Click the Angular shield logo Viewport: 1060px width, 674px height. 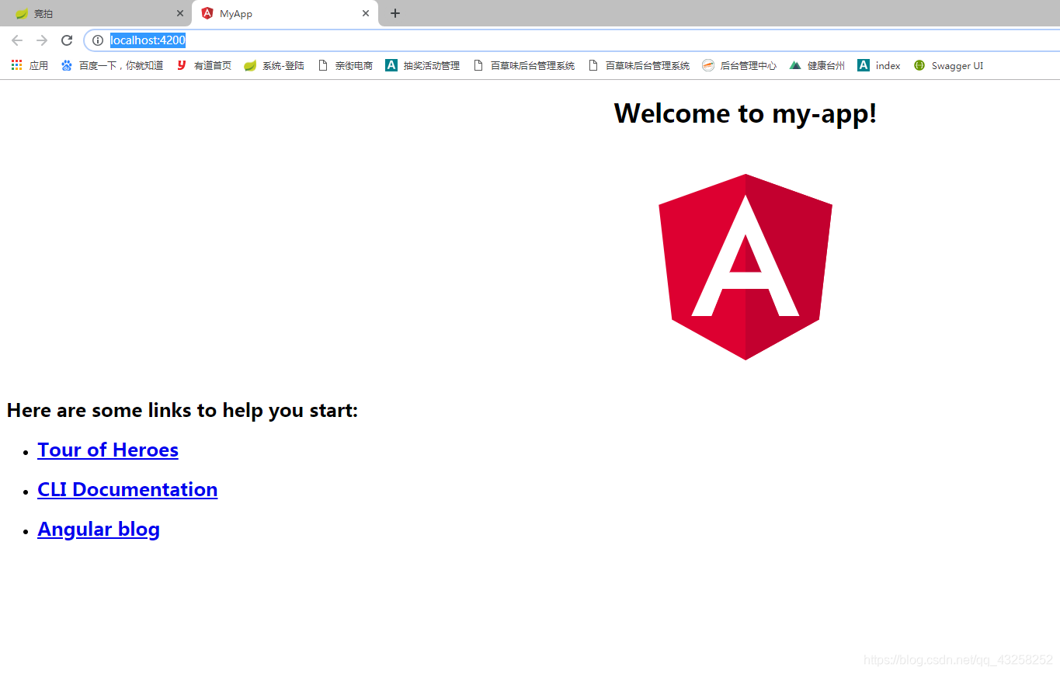(745, 266)
